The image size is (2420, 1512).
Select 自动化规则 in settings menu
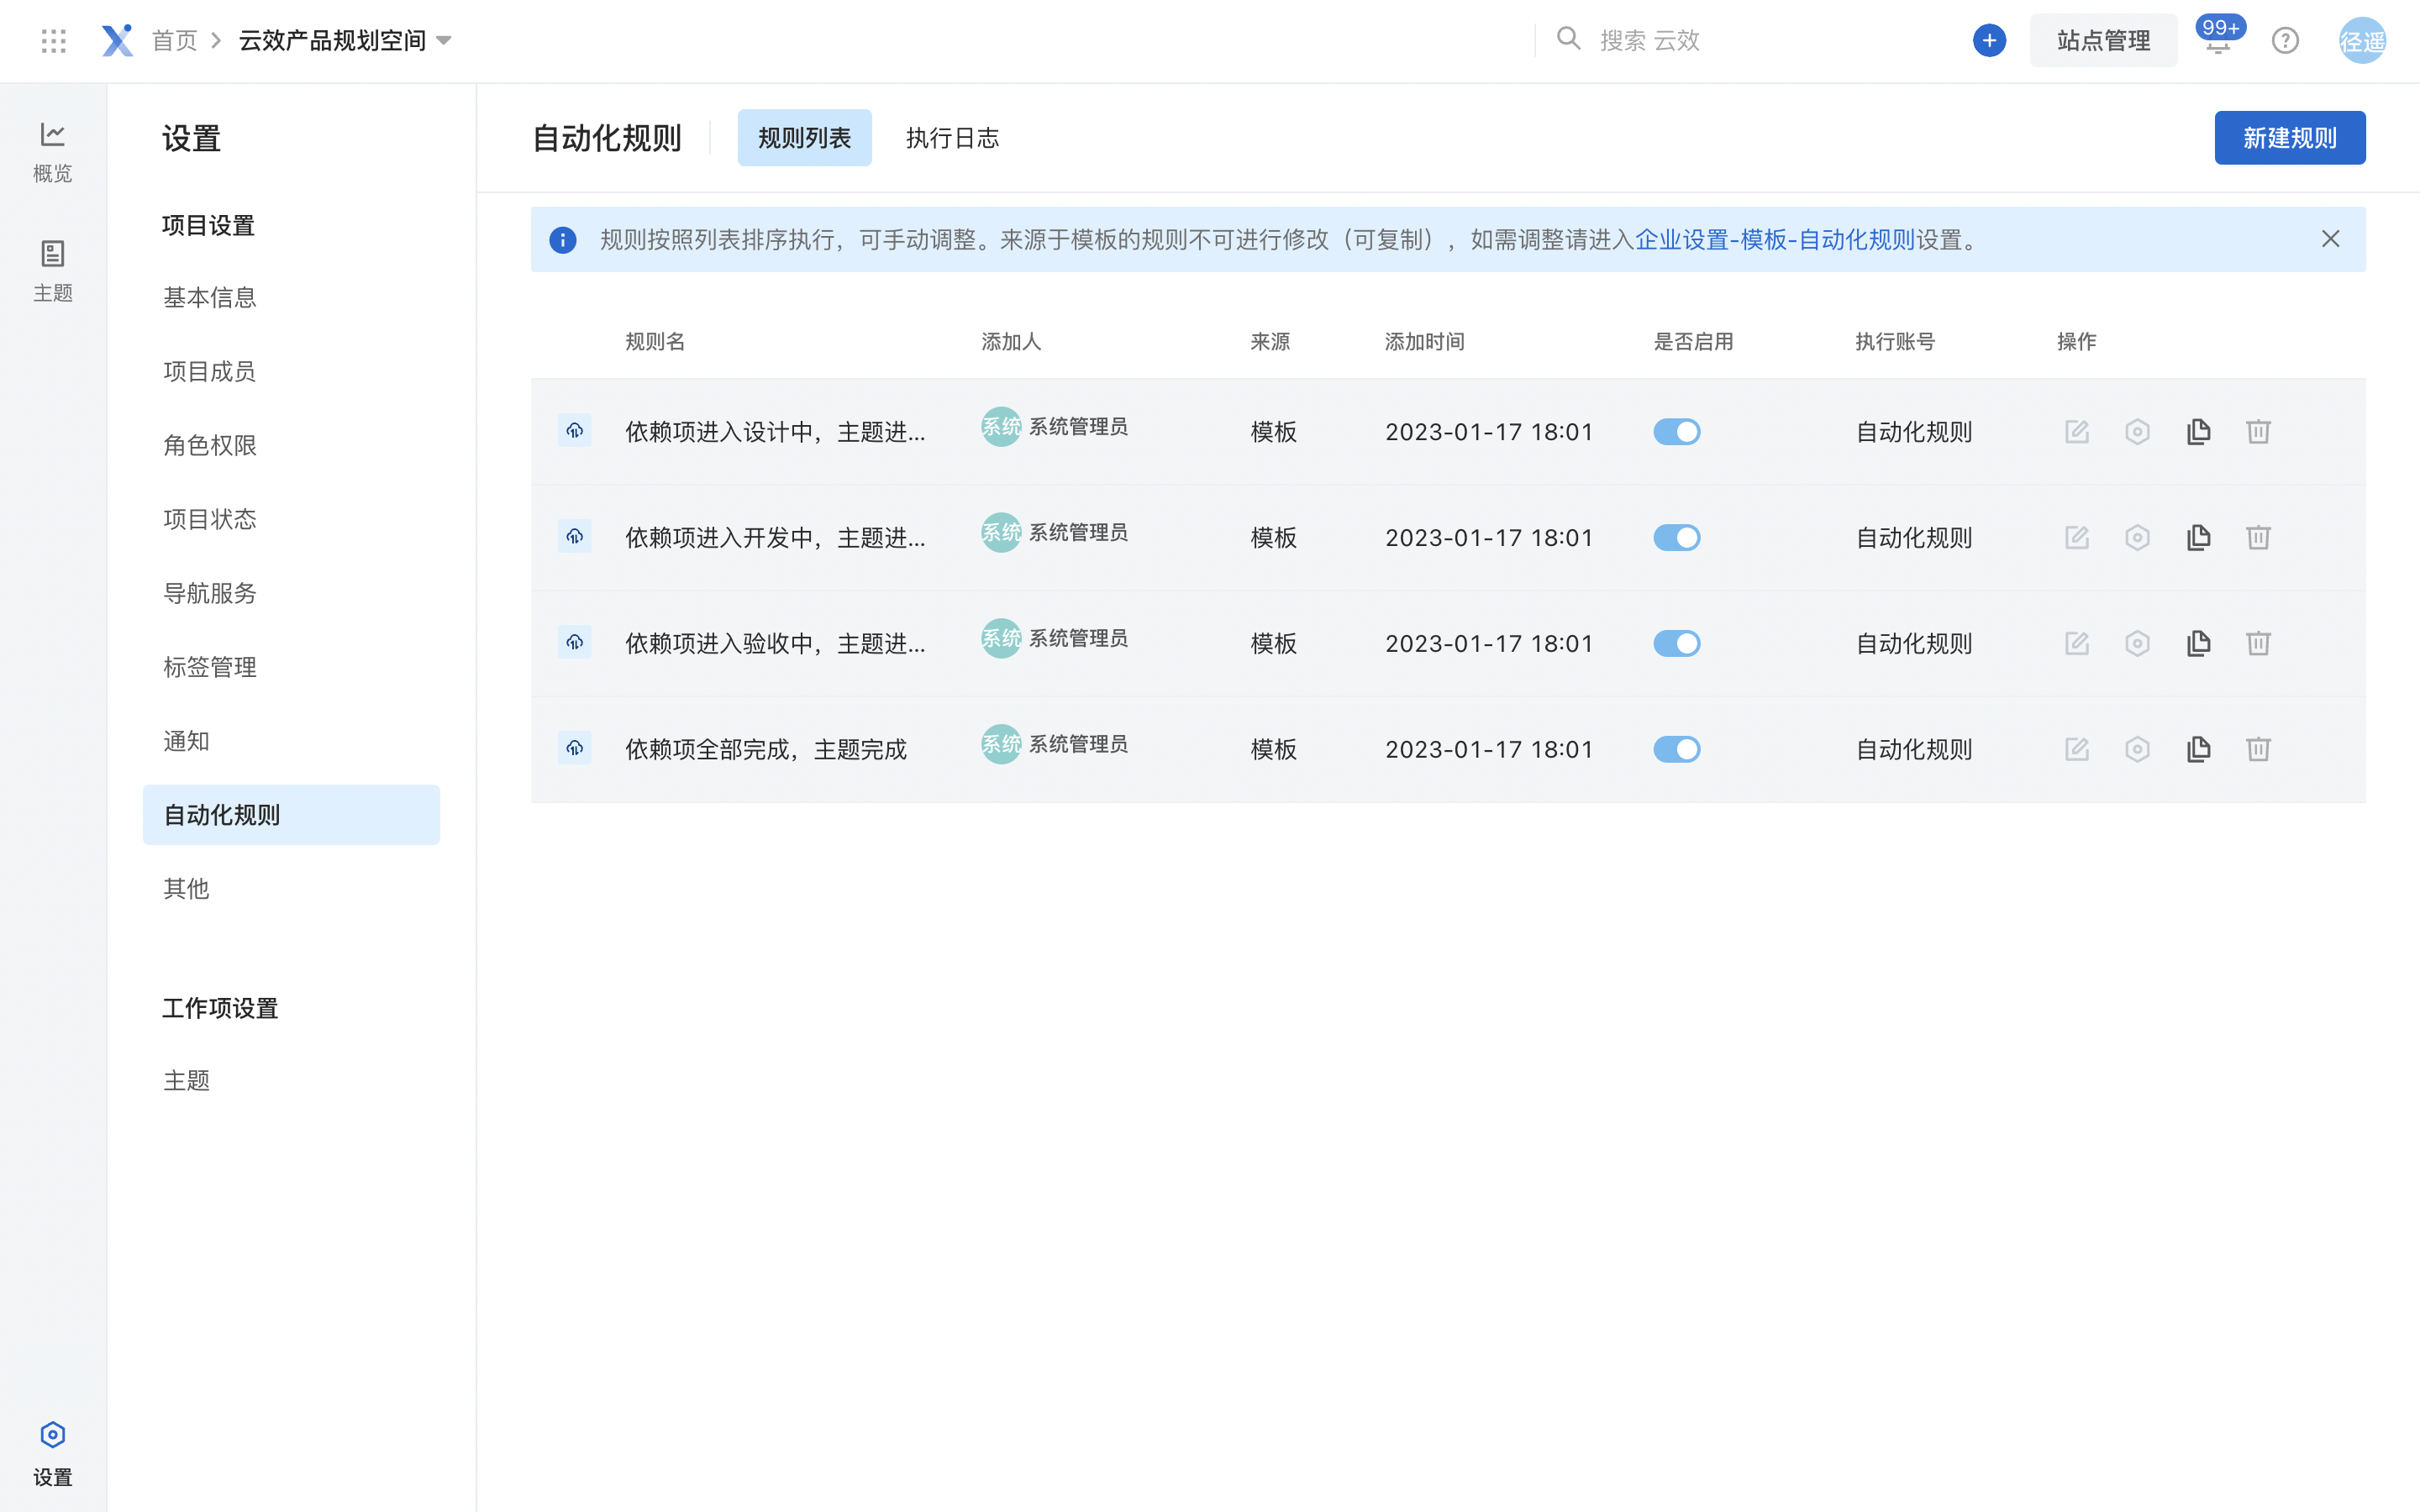(x=291, y=815)
